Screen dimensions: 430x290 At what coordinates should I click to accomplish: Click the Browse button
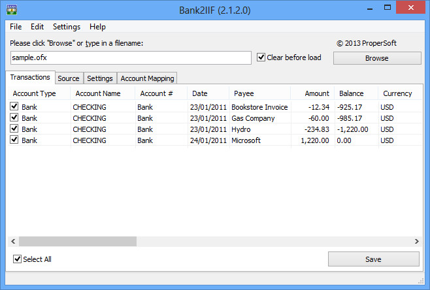376,58
